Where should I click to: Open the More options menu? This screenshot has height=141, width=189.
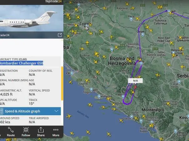click(56, 132)
